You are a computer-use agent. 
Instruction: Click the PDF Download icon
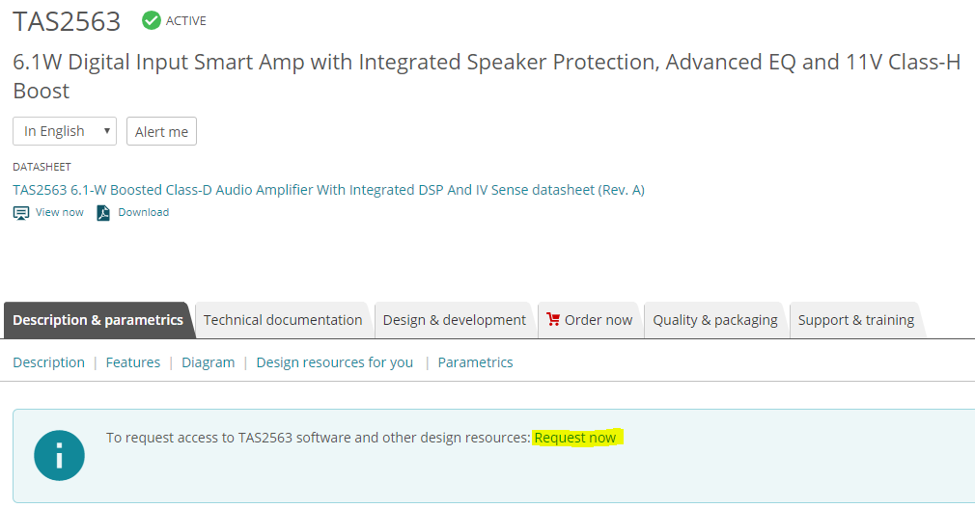coord(103,213)
